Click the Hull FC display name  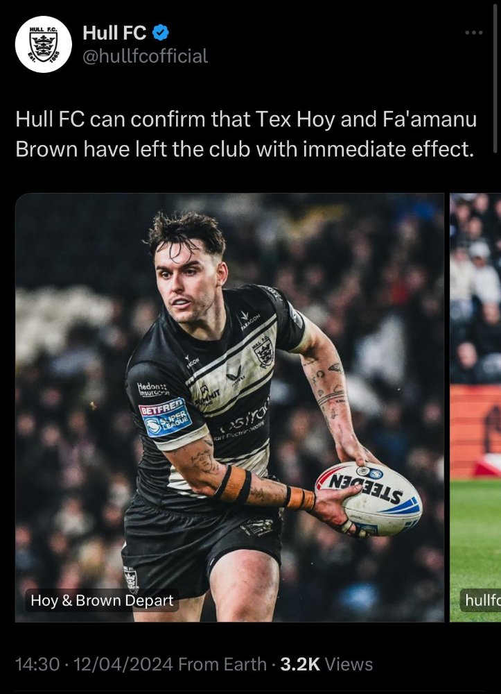114,33
